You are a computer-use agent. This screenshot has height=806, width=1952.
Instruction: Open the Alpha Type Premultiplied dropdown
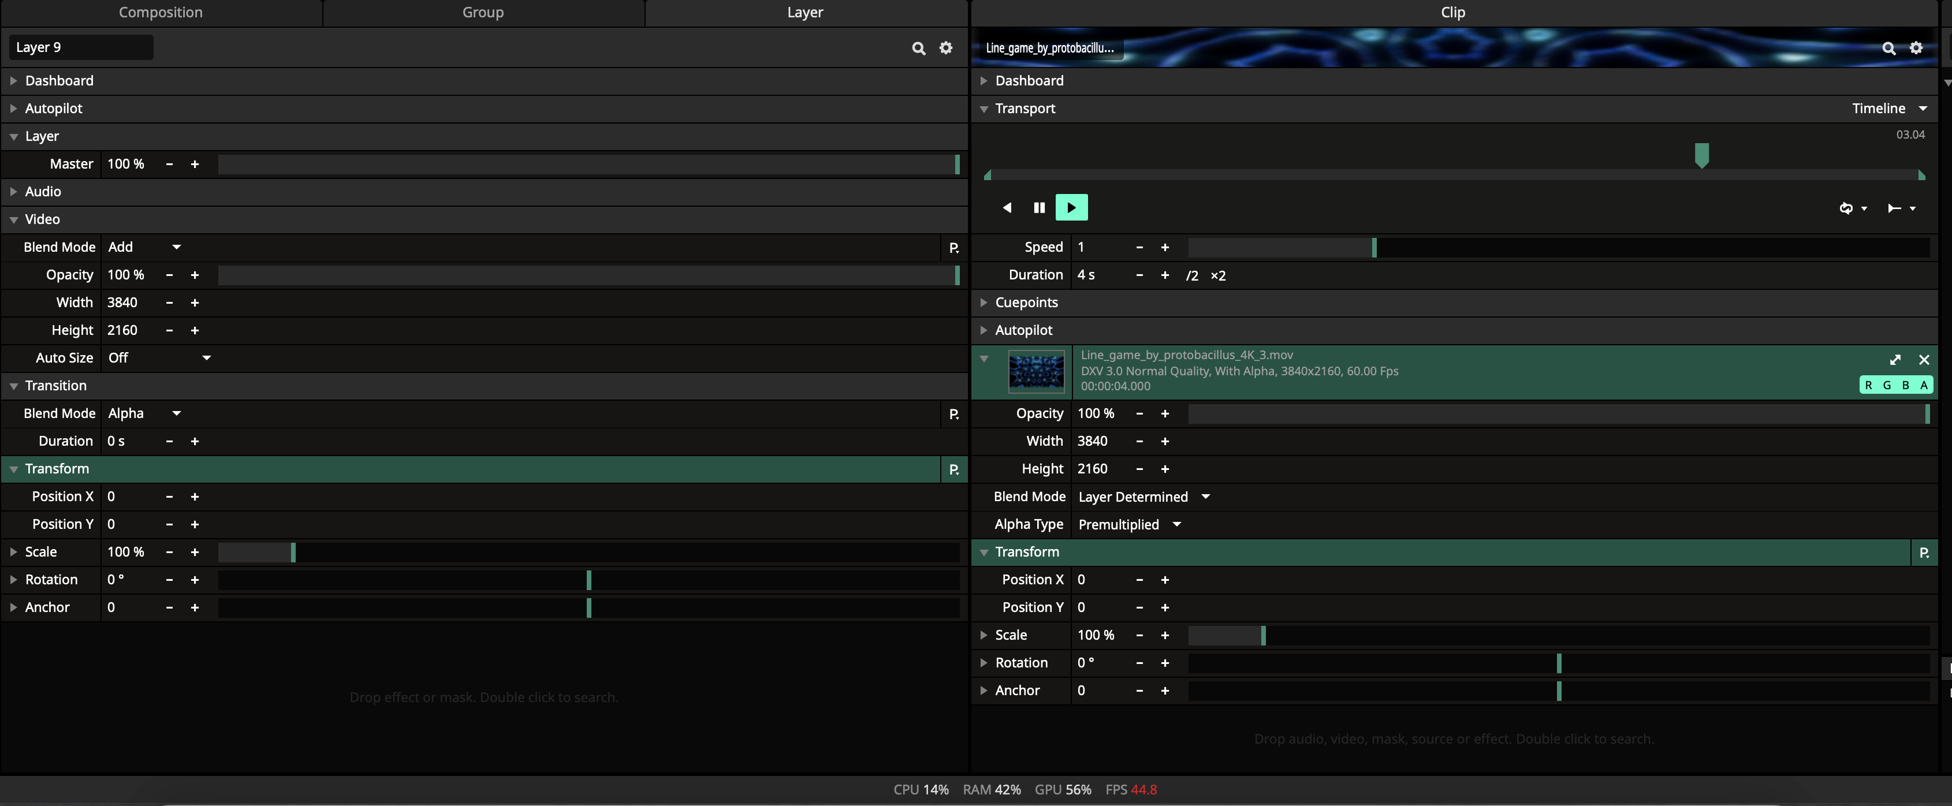tap(1129, 524)
